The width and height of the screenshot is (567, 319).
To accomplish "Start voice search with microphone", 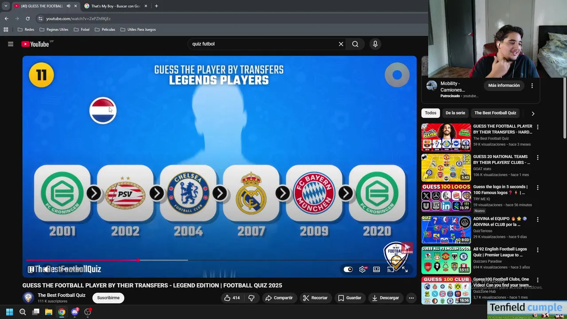I will pos(375,44).
